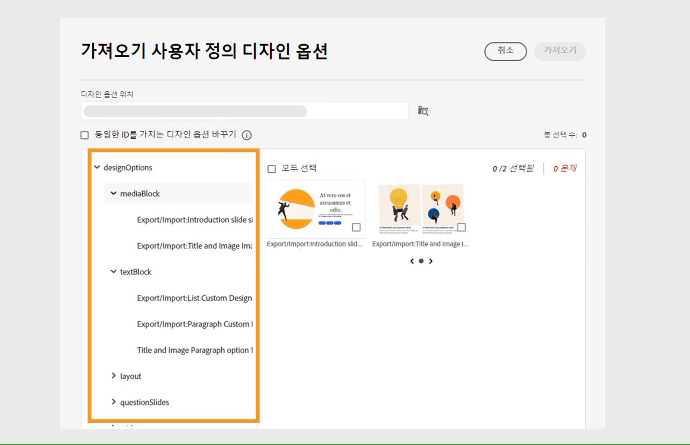Click the carousel page indicator dot
The height and width of the screenshot is (445, 690).
click(x=421, y=261)
